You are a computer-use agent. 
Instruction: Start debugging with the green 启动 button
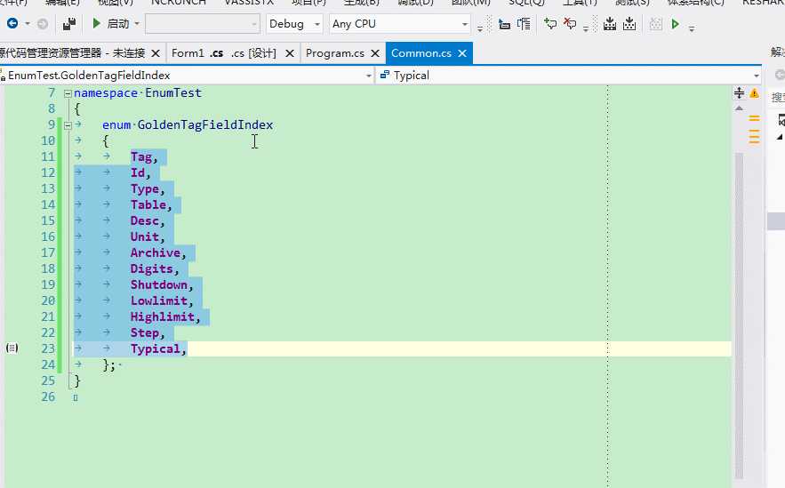click(x=110, y=23)
